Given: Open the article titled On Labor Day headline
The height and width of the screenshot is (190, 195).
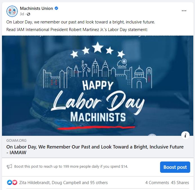Looking at the screenshot, I should pyautogui.click(x=95, y=150).
